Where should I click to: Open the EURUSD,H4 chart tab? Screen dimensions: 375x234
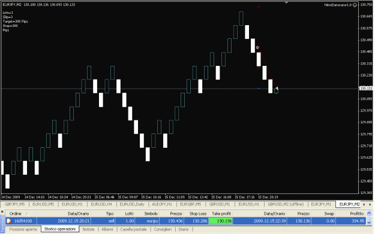pyautogui.click(x=101, y=204)
